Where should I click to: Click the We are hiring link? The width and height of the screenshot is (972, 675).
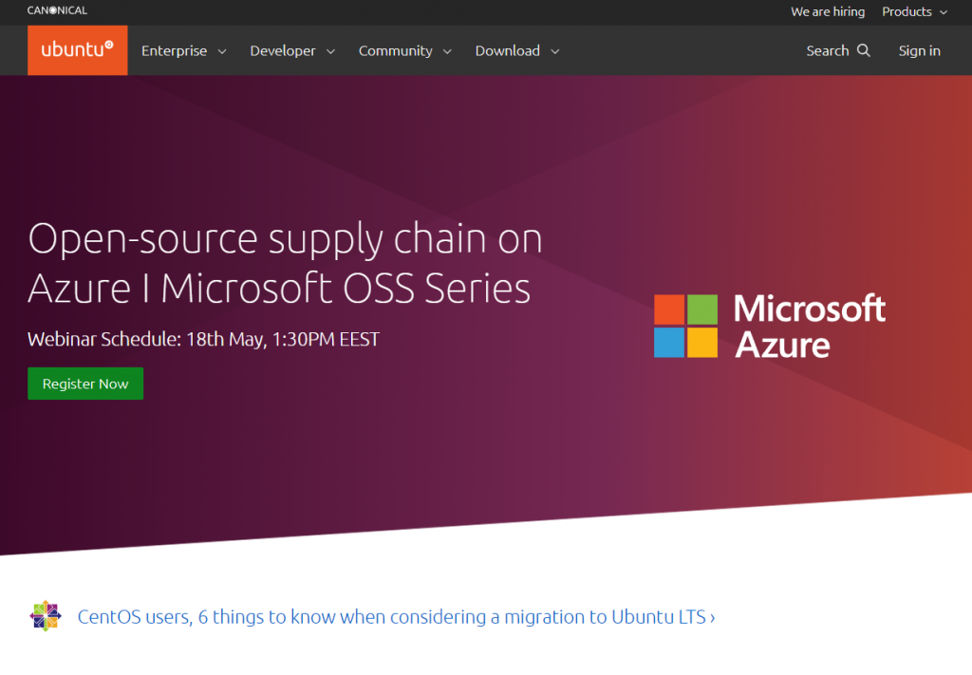827,11
